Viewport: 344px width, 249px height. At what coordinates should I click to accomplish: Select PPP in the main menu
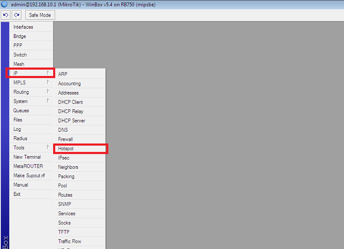tap(31, 46)
